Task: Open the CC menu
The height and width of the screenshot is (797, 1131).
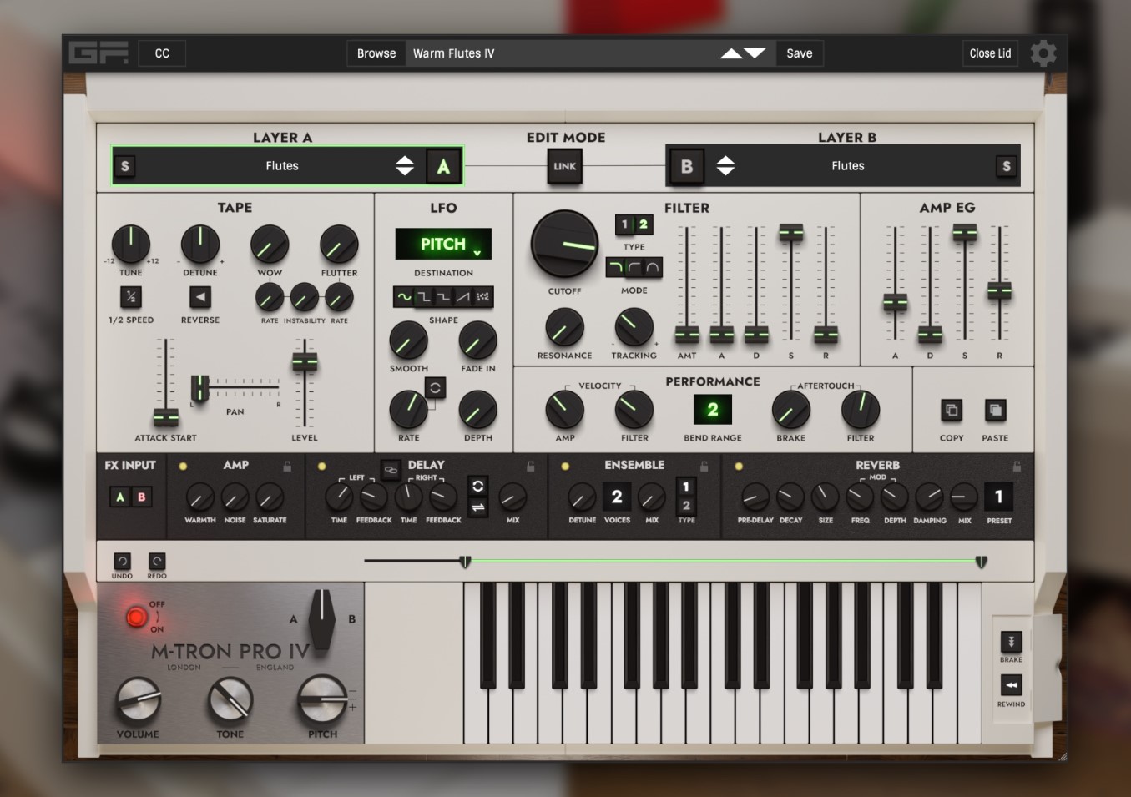Action: coord(162,53)
